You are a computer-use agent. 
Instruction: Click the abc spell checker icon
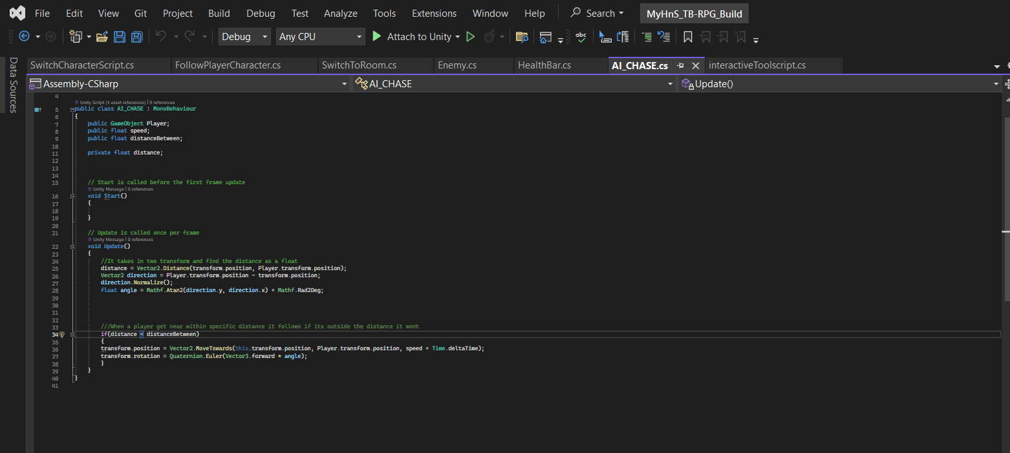click(581, 37)
